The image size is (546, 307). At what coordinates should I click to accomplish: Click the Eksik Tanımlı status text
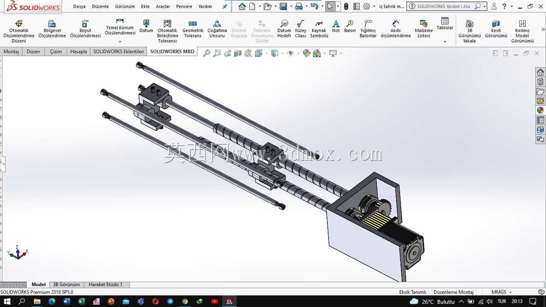click(x=412, y=292)
